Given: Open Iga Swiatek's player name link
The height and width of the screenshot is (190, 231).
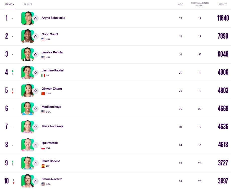Looking at the screenshot, I should pyautogui.click(x=50, y=143).
